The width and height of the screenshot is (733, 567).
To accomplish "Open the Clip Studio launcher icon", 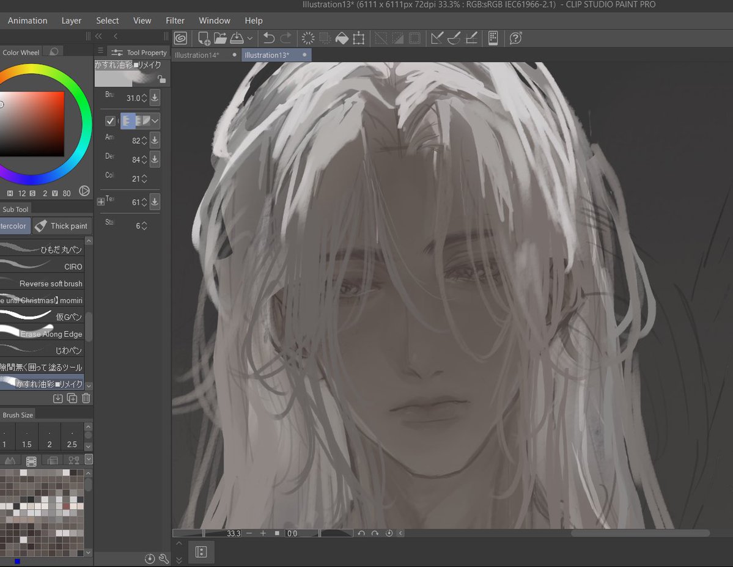I will [x=180, y=38].
